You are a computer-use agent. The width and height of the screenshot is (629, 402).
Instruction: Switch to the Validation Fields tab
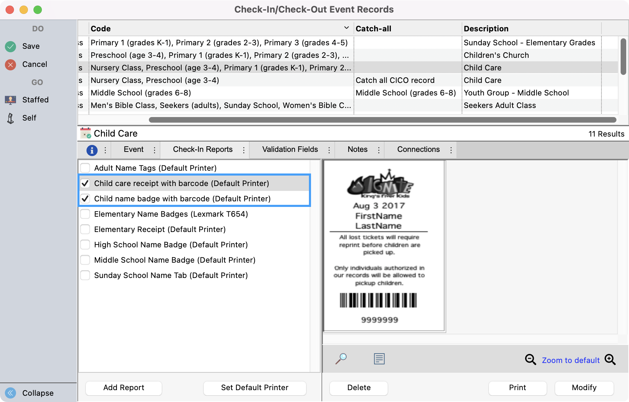point(289,149)
